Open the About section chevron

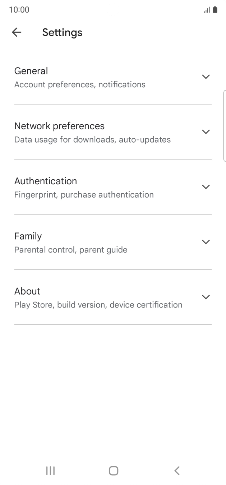(x=206, y=297)
